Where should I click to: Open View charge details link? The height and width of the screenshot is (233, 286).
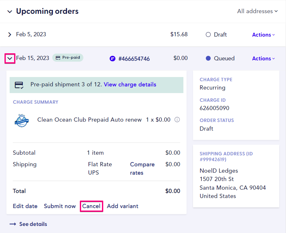130,84
